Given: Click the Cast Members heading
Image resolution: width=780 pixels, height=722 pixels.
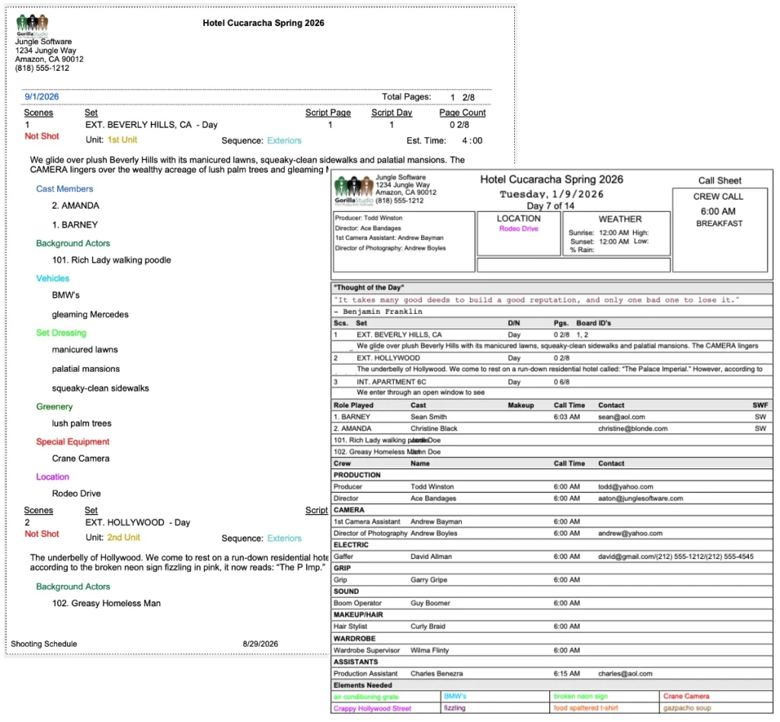Looking at the screenshot, I should tap(65, 189).
